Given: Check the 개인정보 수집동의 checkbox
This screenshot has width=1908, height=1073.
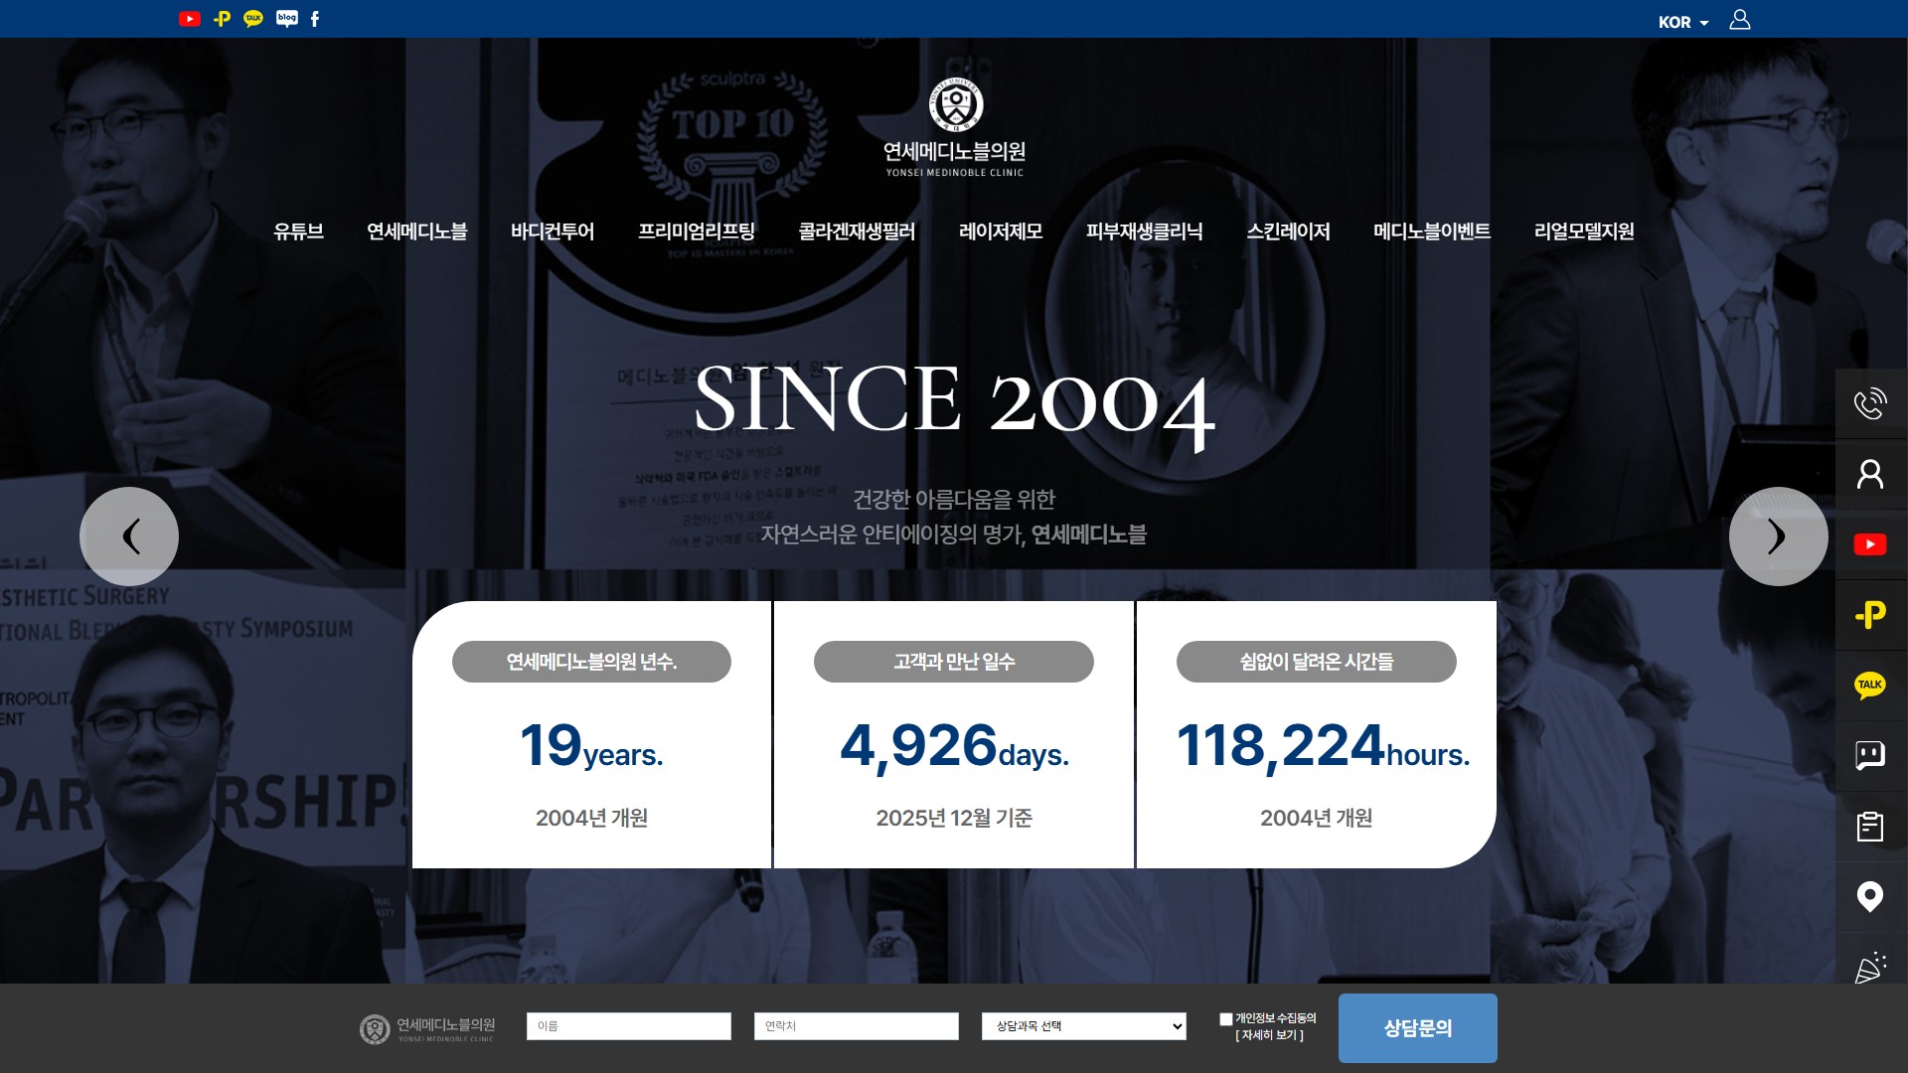Looking at the screenshot, I should click(1225, 1019).
